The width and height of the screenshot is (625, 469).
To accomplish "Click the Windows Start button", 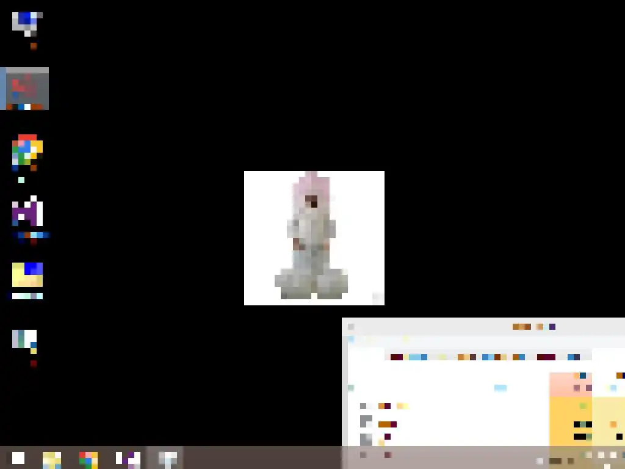I will 18,458.
